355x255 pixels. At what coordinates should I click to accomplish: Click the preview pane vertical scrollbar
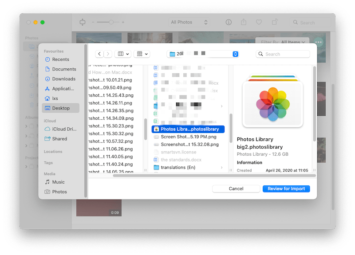coord(315,104)
